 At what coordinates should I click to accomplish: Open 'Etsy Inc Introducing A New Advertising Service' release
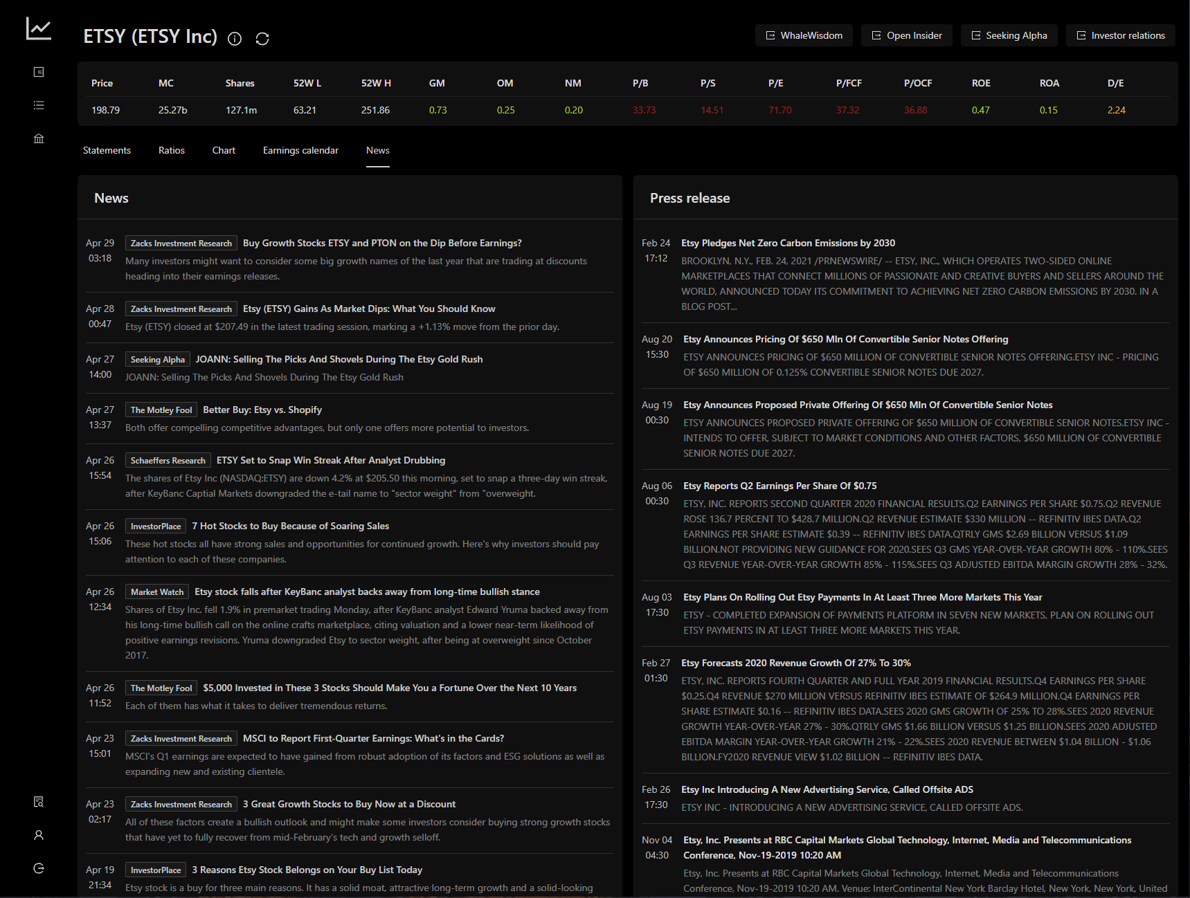[827, 789]
